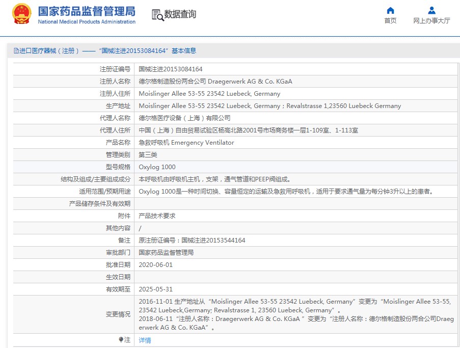Open 网上办事大厅 text link
This screenshot has height=348, width=460.
tap(431, 20)
